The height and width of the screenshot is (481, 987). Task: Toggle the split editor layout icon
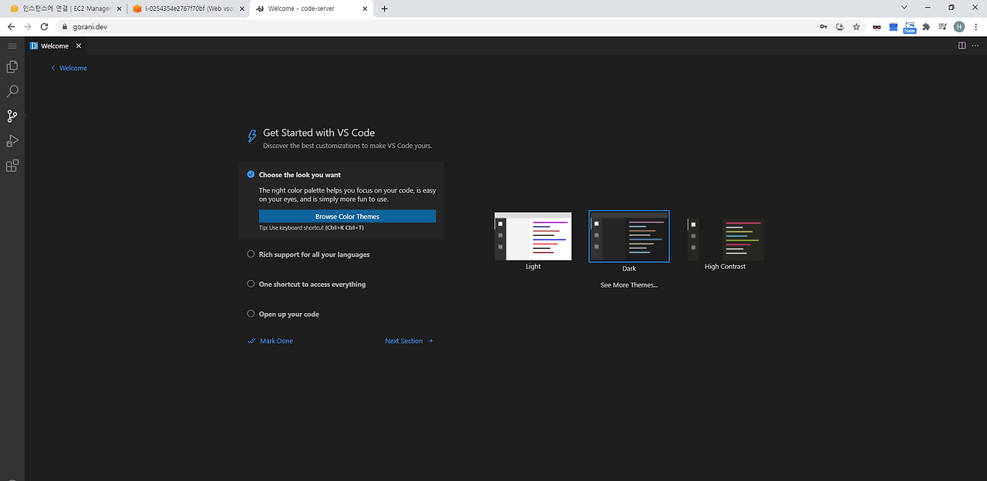[962, 45]
